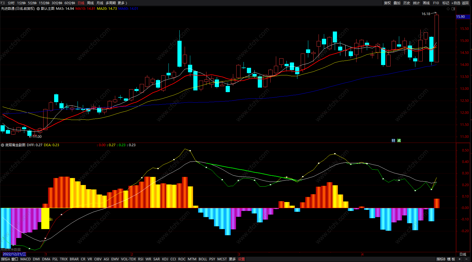Open the 模板 template button
Viewport: 472px width, 262px height.
(451, 259)
